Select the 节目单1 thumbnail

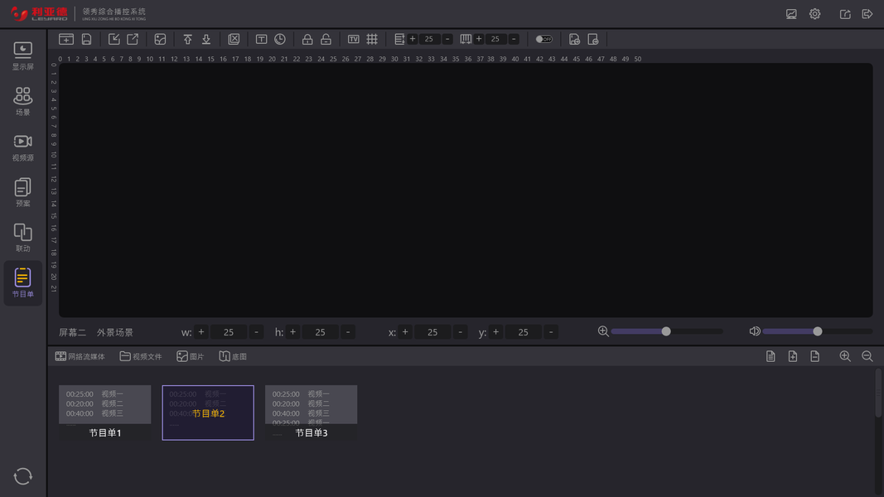pyautogui.click(x=105, y=413)
